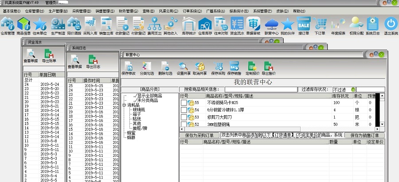This screenshot has height=182, width=399.
Task: Click 查看单据 in 资金流水 window
Action: click(31, 56)
